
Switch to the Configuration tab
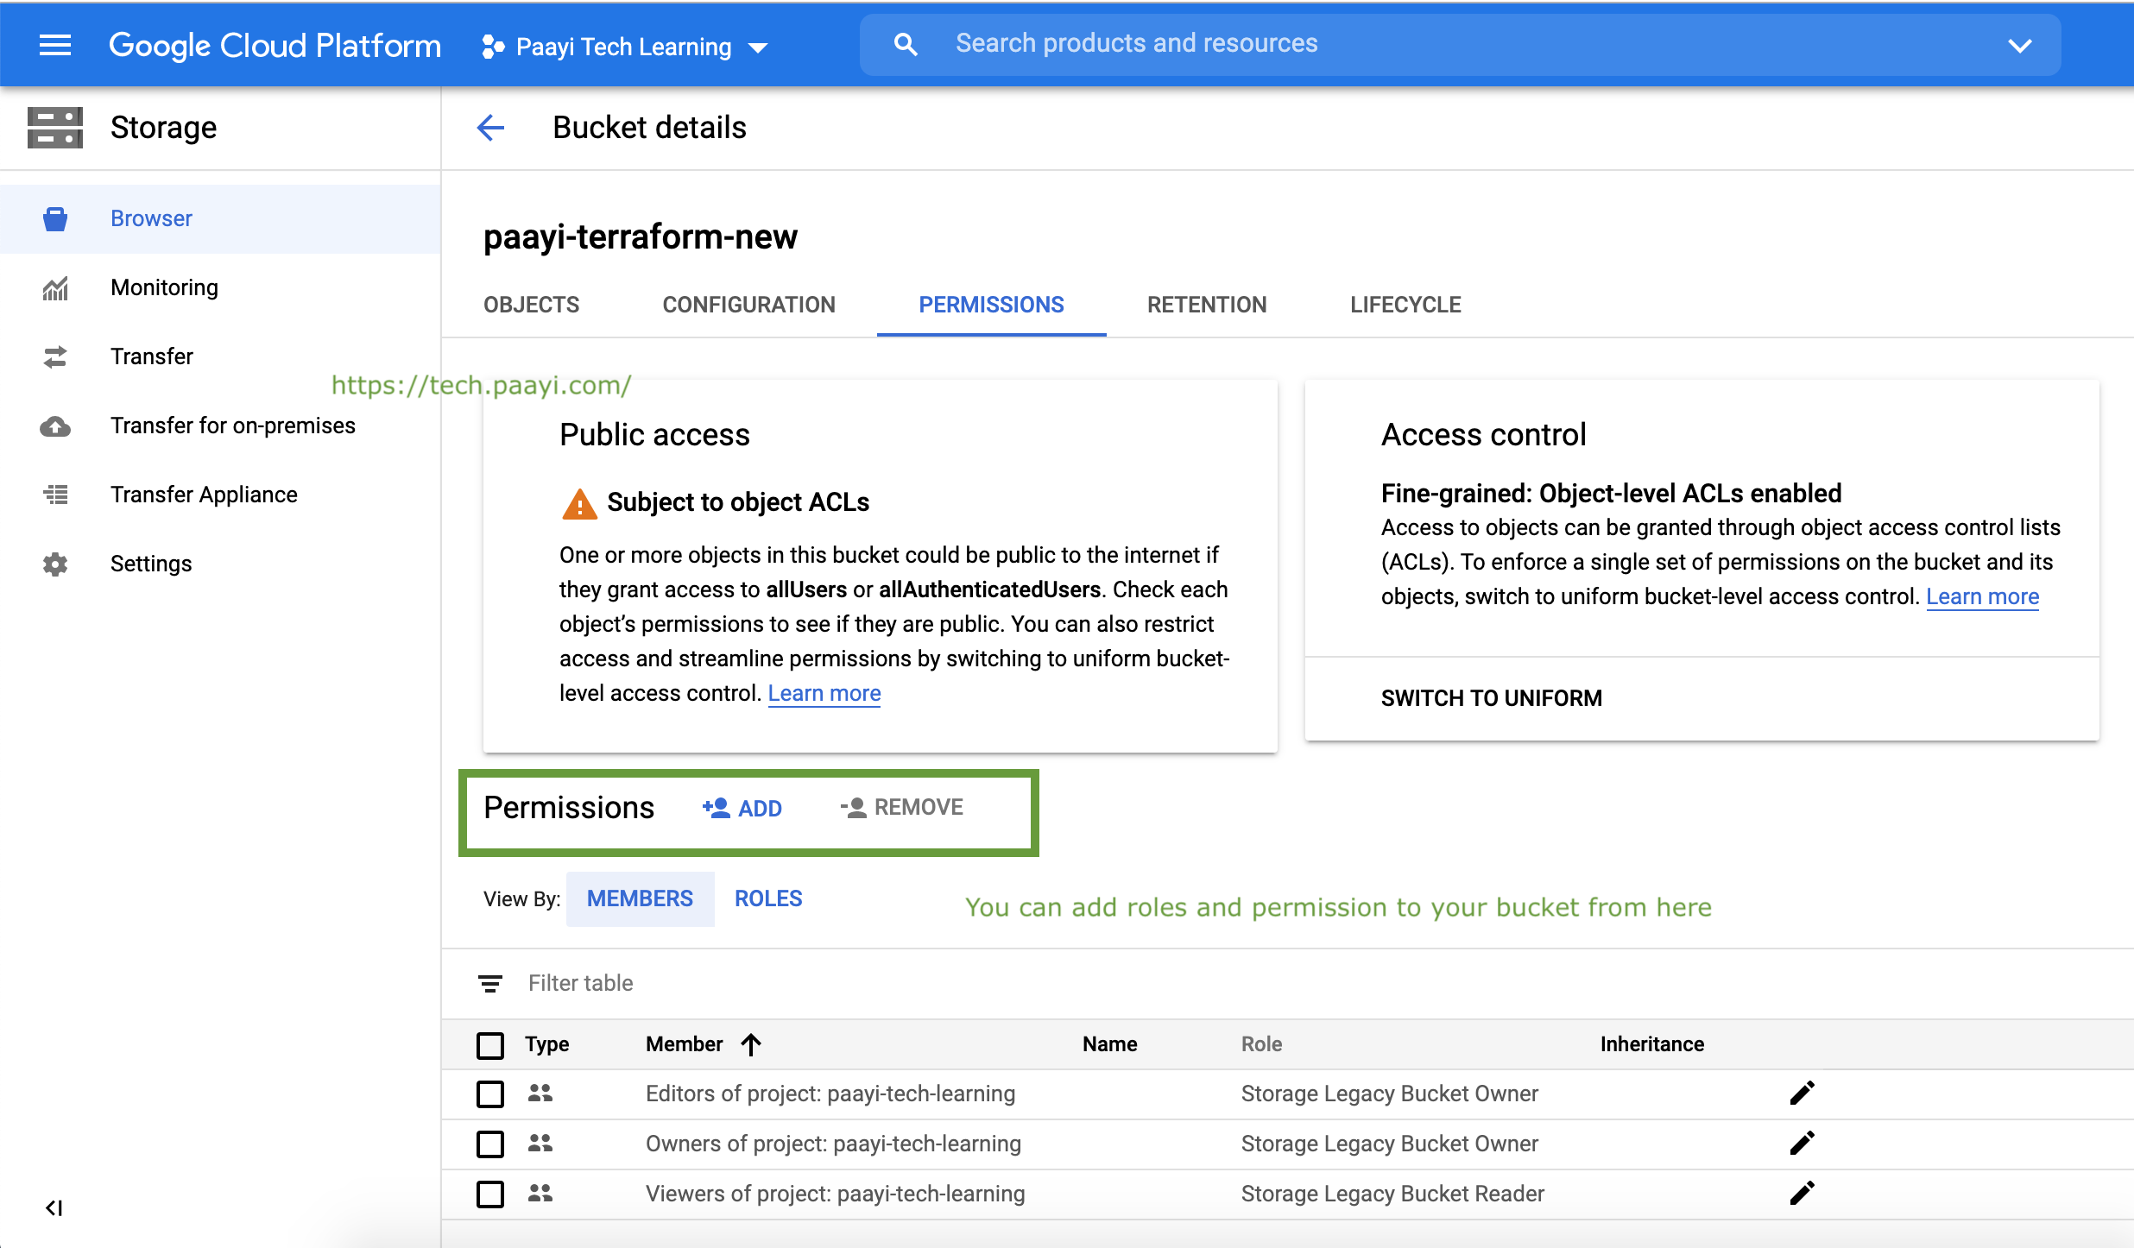click(748, 305)
